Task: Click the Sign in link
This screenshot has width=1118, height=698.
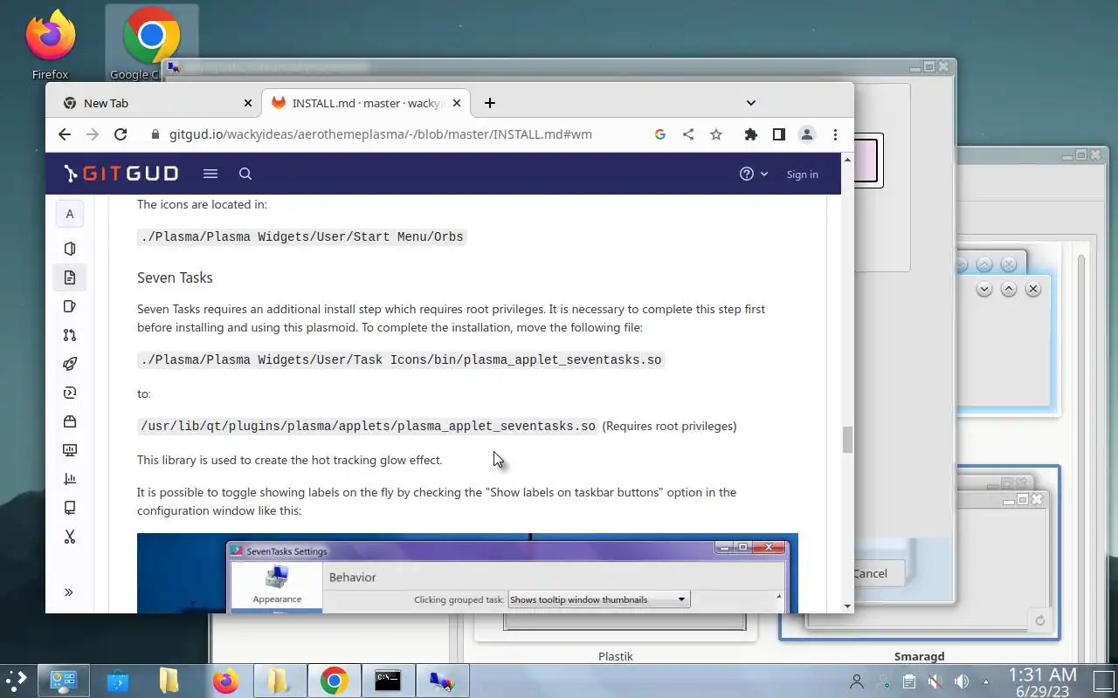Action: tap(802, 174)
